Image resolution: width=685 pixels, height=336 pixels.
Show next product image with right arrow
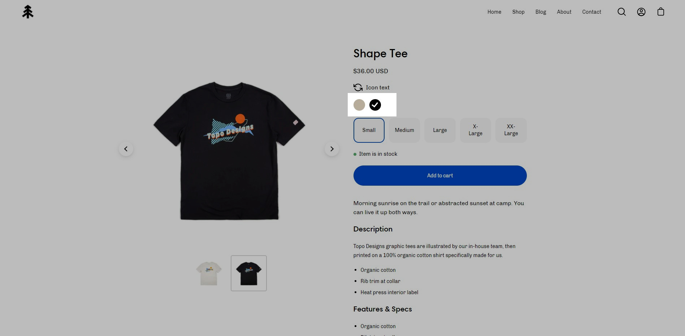point(332,149)
